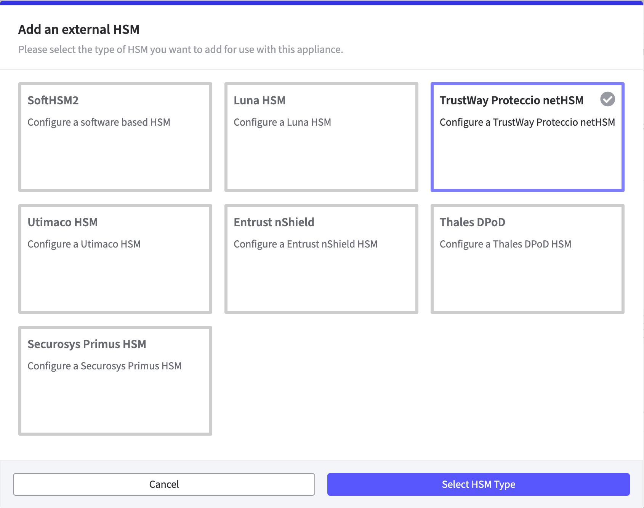Click the checkmark icon on the TrustWay card

tap(607, 99)
